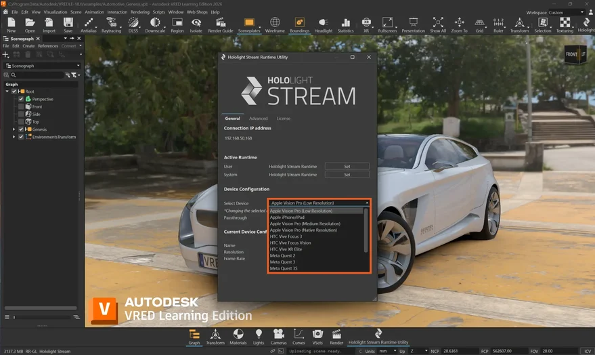Open a file with the Open icon
The image size is (595, 355).
[x=30, y=25]
